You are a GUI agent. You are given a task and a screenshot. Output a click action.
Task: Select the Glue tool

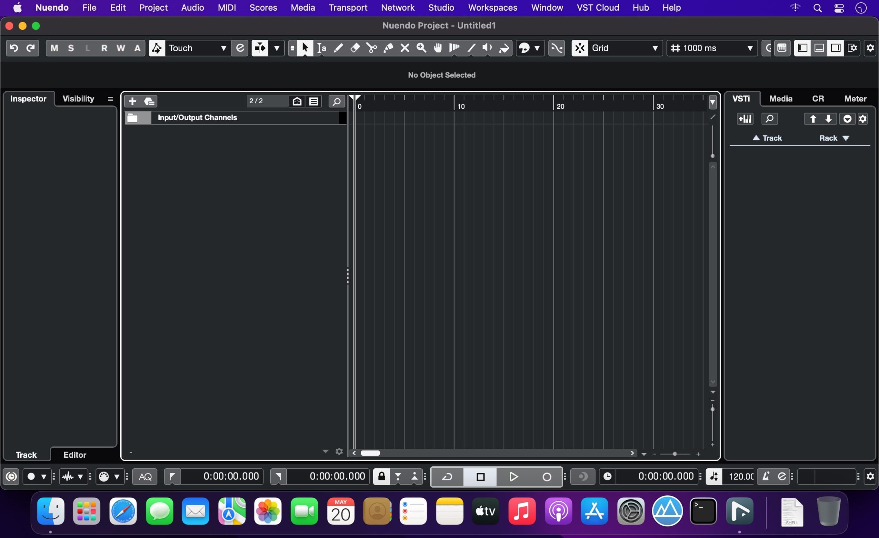tap(388, 48)
